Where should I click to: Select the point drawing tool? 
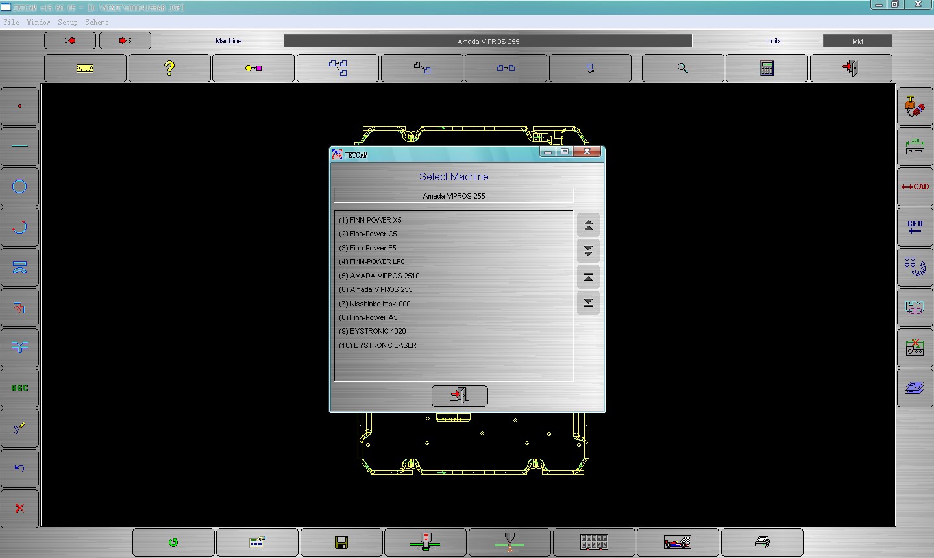19,106
